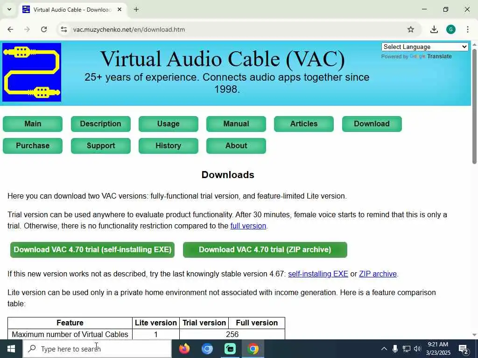Viewport: 478px width, 358px height.
Task: Open Chrome three-dot menu
Action: [468, 29]
